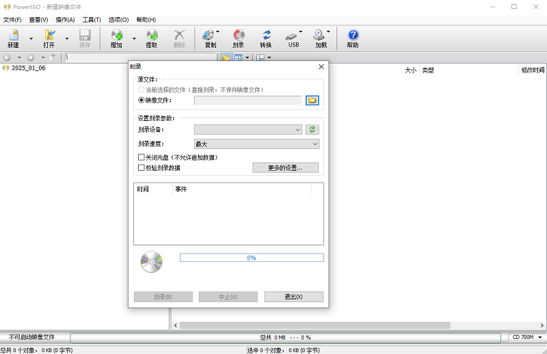Enable 关闭光盘 checkbox

(142, 157)
